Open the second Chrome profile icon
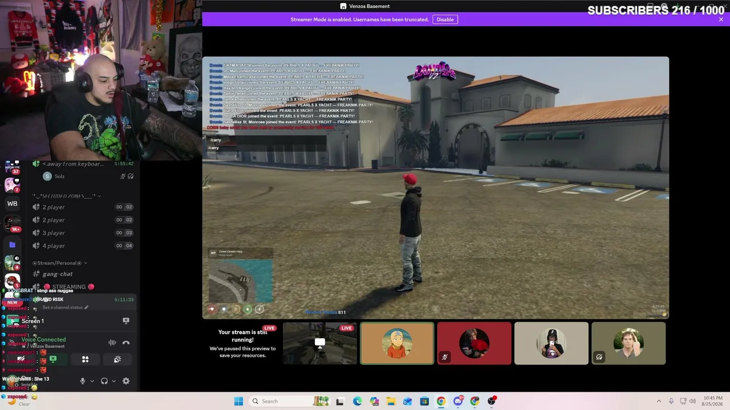 pos(474,401)
